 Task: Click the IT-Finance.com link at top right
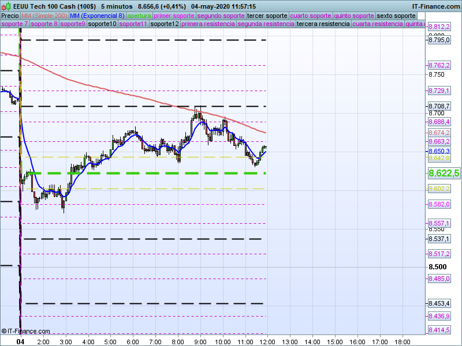(437, 6)
